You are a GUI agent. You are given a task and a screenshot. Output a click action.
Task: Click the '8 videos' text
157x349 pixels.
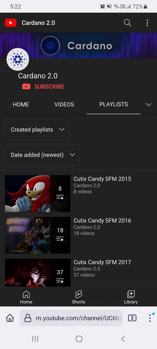tap(83, 192)
